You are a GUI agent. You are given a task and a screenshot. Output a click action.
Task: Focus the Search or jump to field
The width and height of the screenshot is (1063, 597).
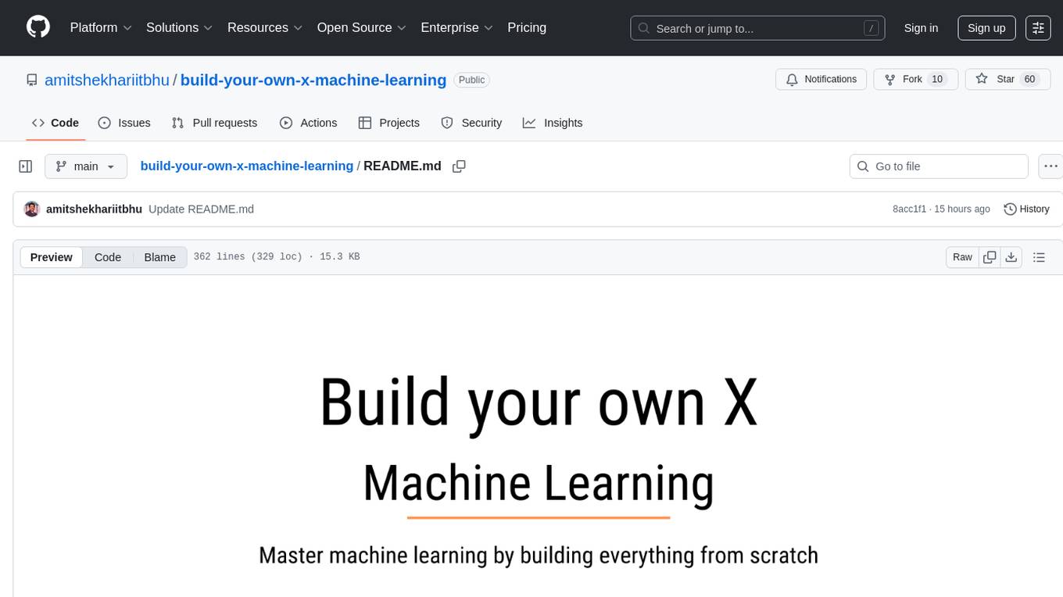[x=757, y=28]
